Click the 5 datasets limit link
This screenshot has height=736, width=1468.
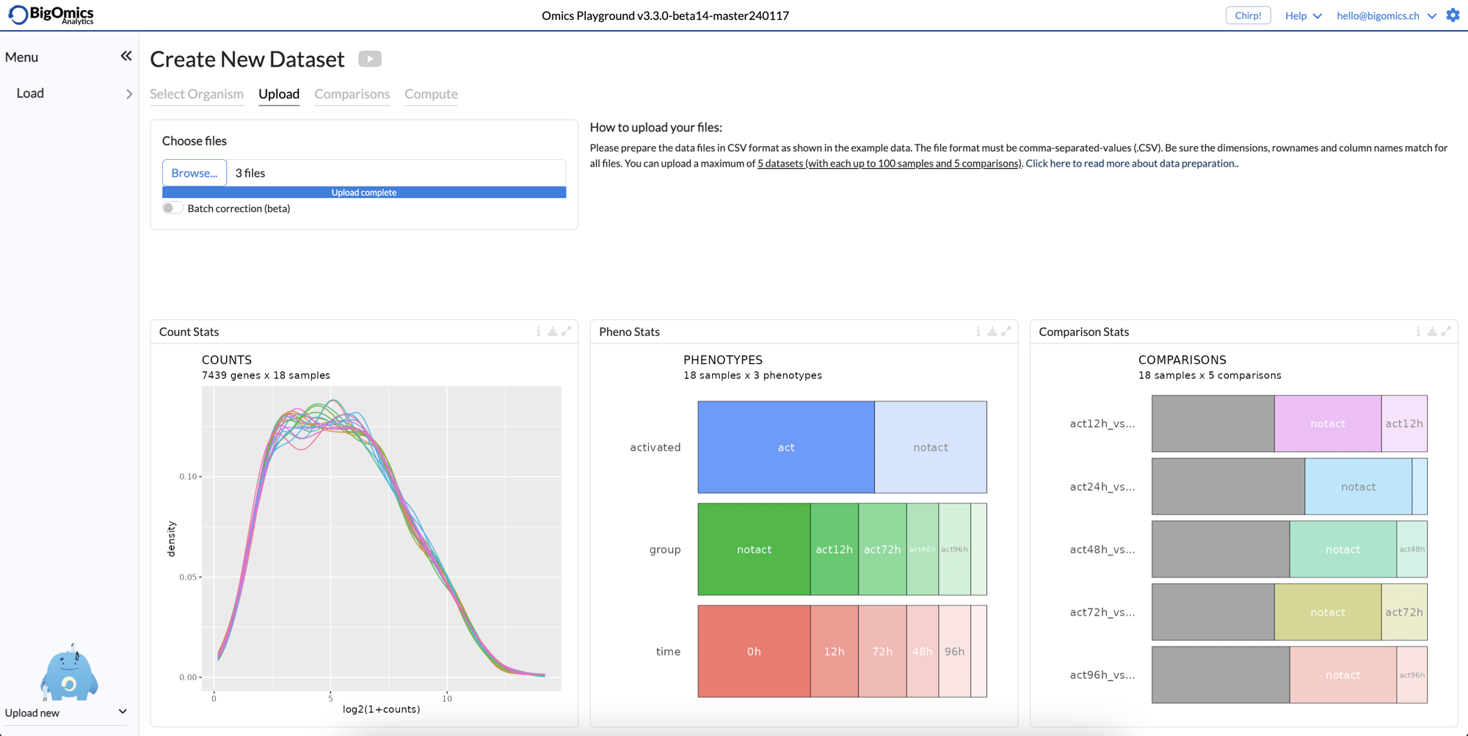pos(889,164)
